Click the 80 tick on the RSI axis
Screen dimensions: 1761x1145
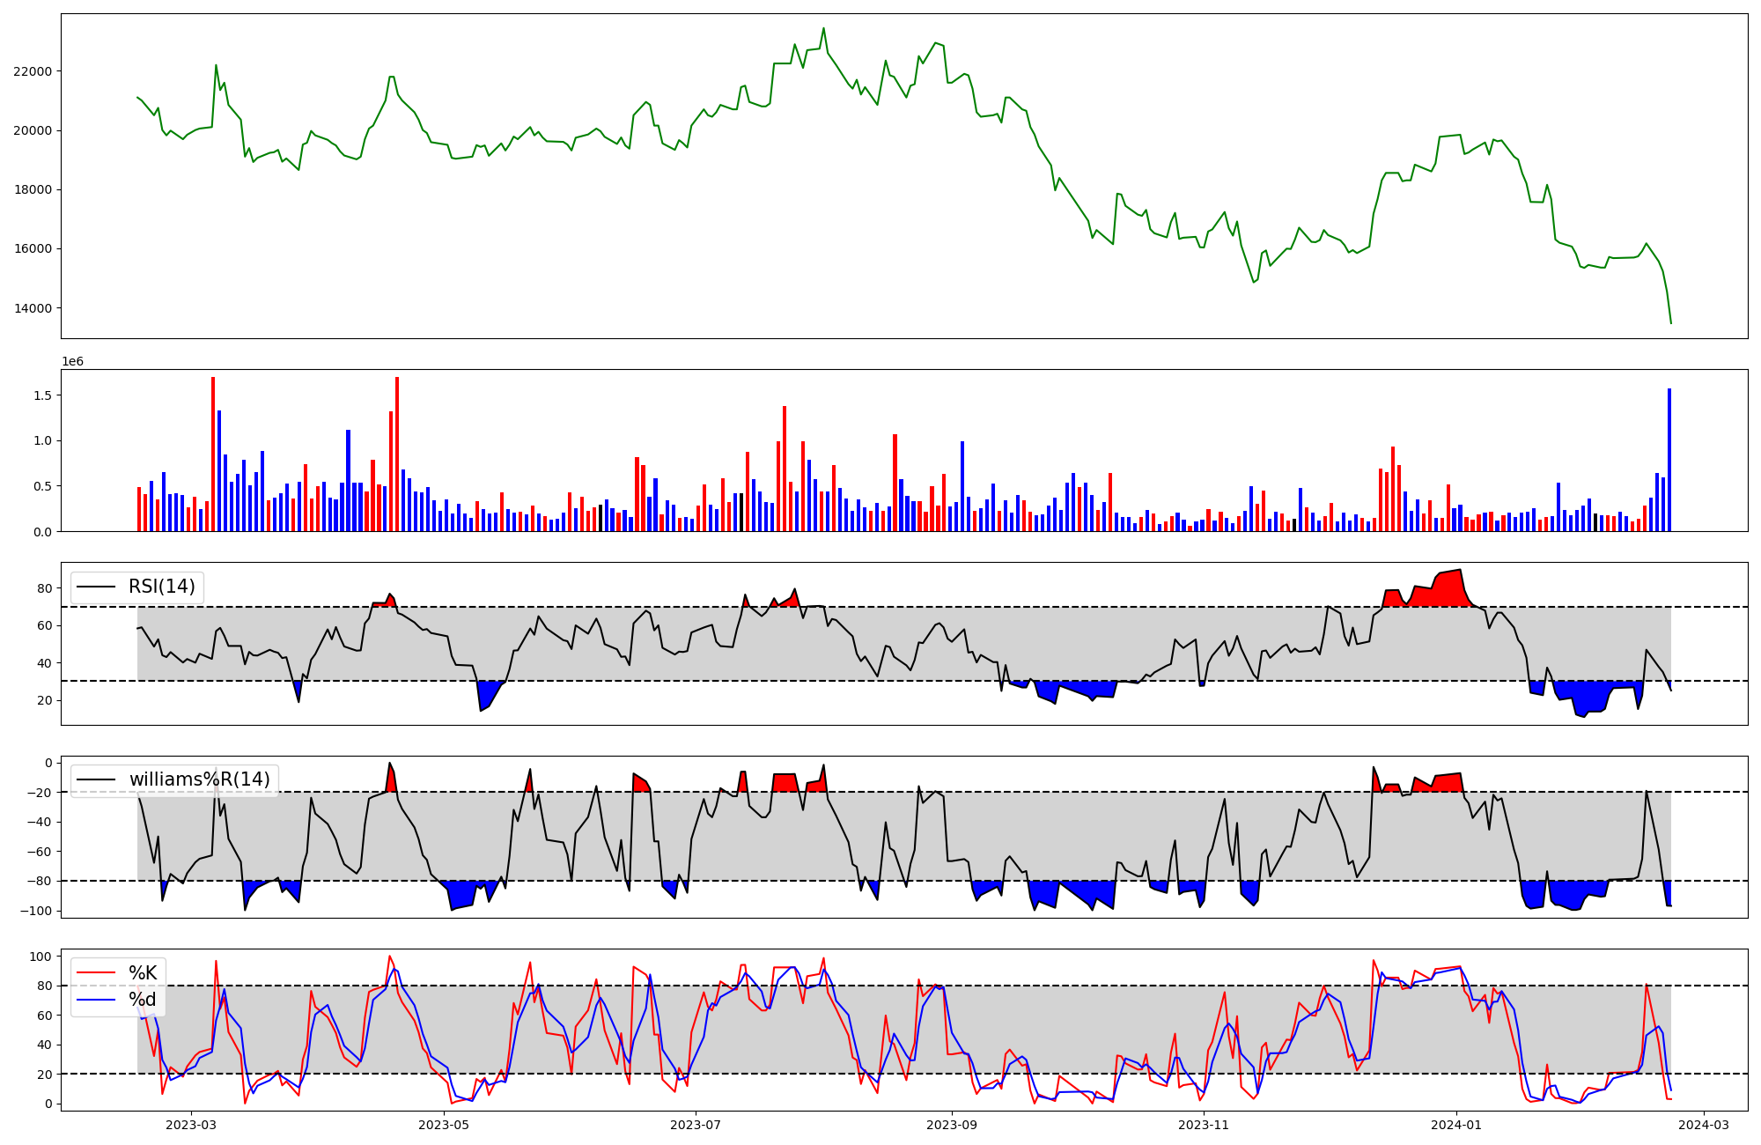[44, 588]
